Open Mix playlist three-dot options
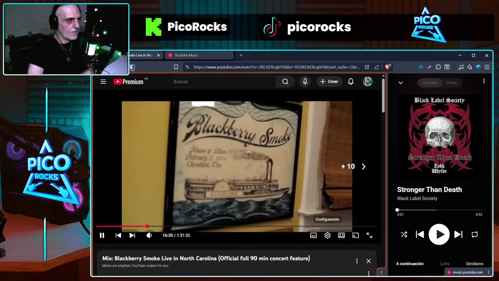This screenshot has height=281, width=499. [x=357, y=261]
